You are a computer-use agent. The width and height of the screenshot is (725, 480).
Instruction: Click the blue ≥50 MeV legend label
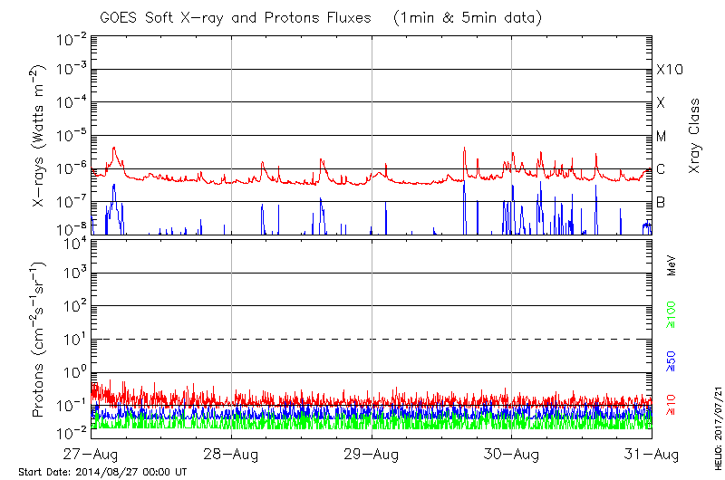[672, 360]
